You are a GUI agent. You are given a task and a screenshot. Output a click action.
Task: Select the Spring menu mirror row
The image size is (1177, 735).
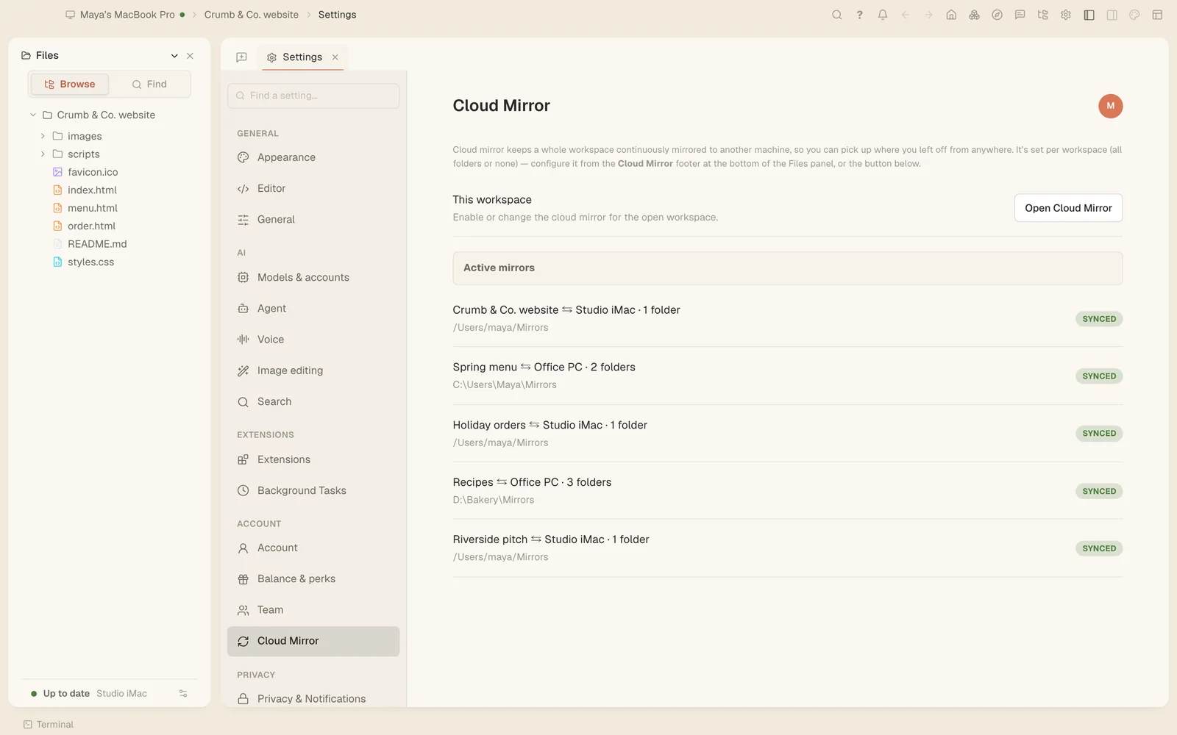(787, 376)
